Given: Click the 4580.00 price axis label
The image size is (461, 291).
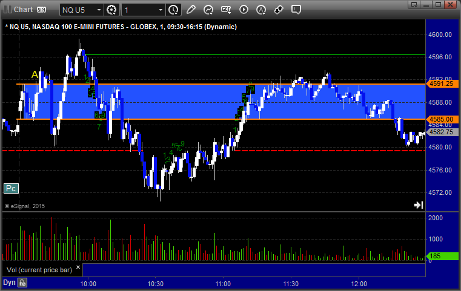Looking at the screenshot, I should tap(440, 147).
